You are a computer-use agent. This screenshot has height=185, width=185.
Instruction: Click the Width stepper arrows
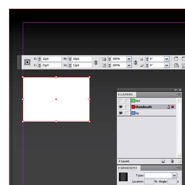coord(70,59)
